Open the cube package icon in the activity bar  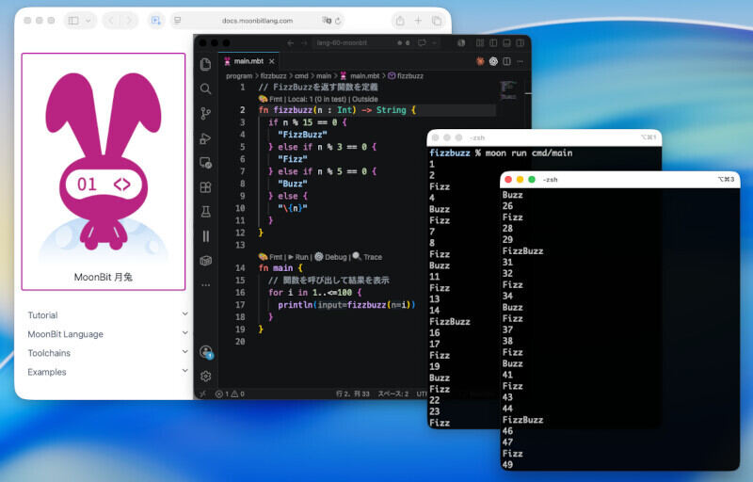coord(205,261)
